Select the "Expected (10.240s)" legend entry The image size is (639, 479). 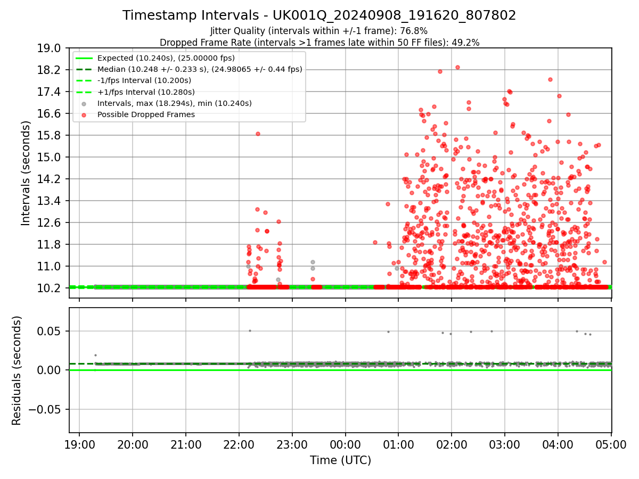point(166,58)
